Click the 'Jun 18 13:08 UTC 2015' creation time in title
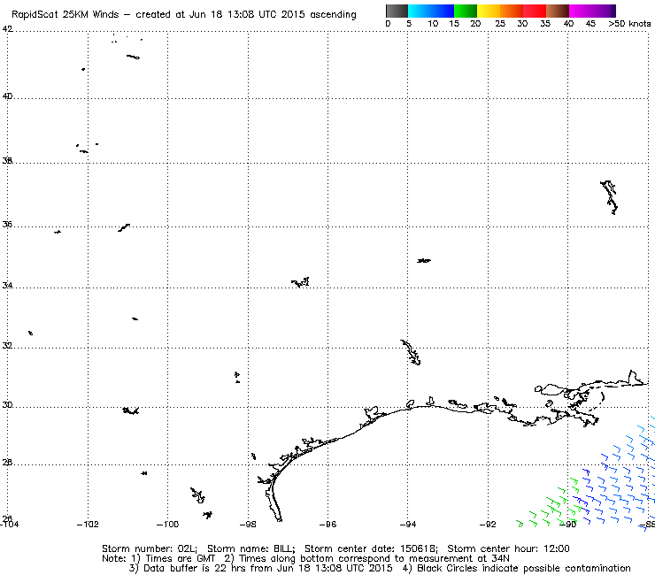The image size is (655, 575). pyautogui.click(x=247, y=15)
